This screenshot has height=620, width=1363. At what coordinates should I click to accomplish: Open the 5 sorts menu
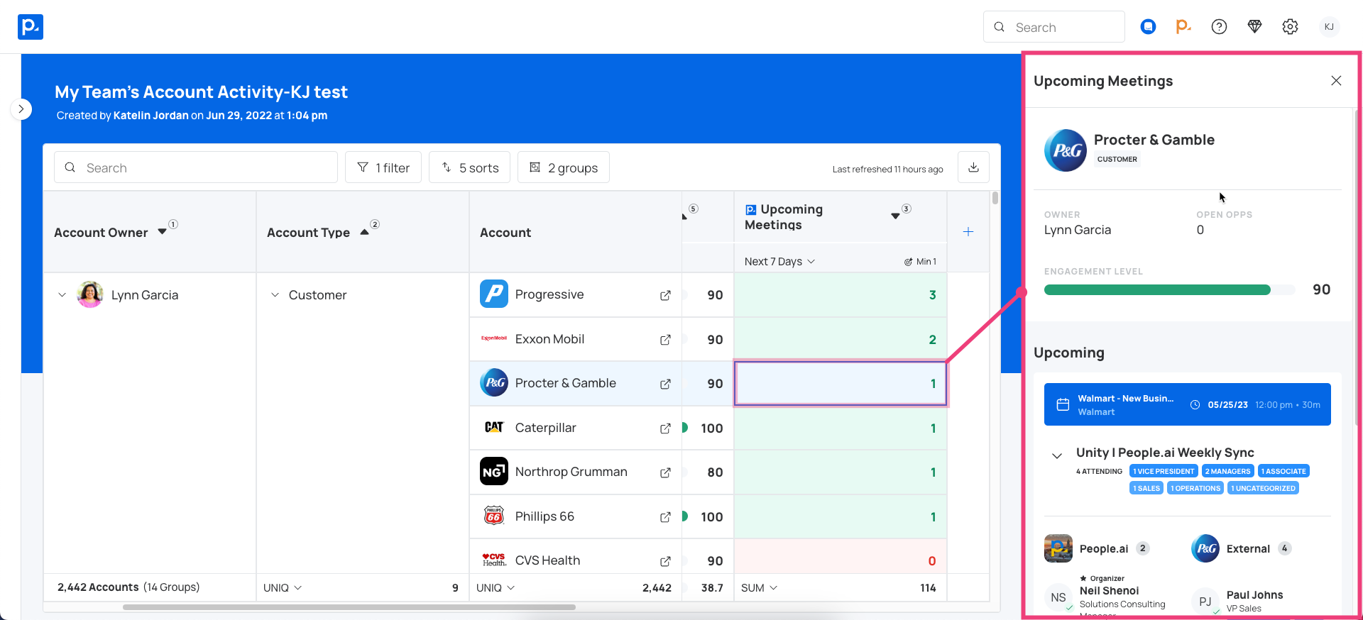pos(469,167)
